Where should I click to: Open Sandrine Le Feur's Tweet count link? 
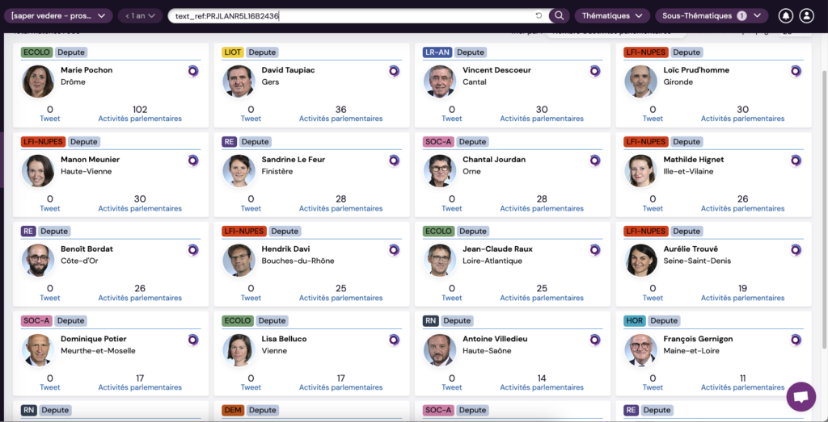251,208
